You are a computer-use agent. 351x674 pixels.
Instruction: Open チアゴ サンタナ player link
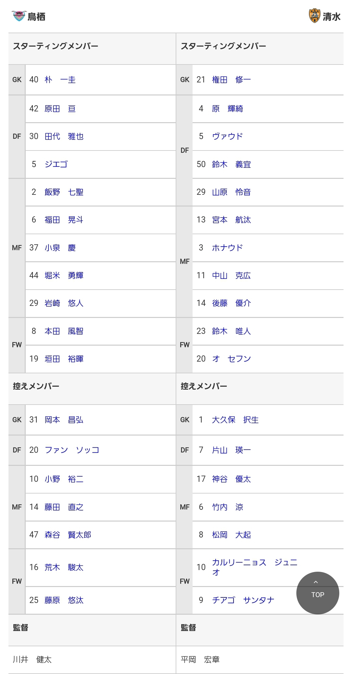pyautogui.click(x=243, y=600)
